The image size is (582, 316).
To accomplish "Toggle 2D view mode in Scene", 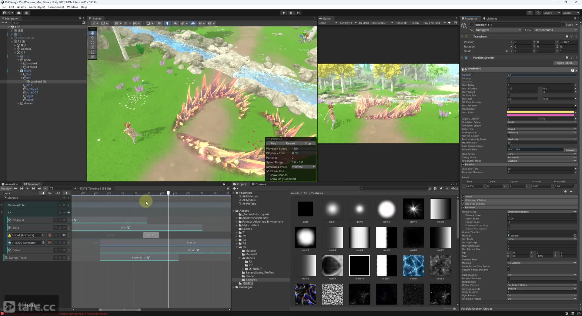I will coord(159,23).
